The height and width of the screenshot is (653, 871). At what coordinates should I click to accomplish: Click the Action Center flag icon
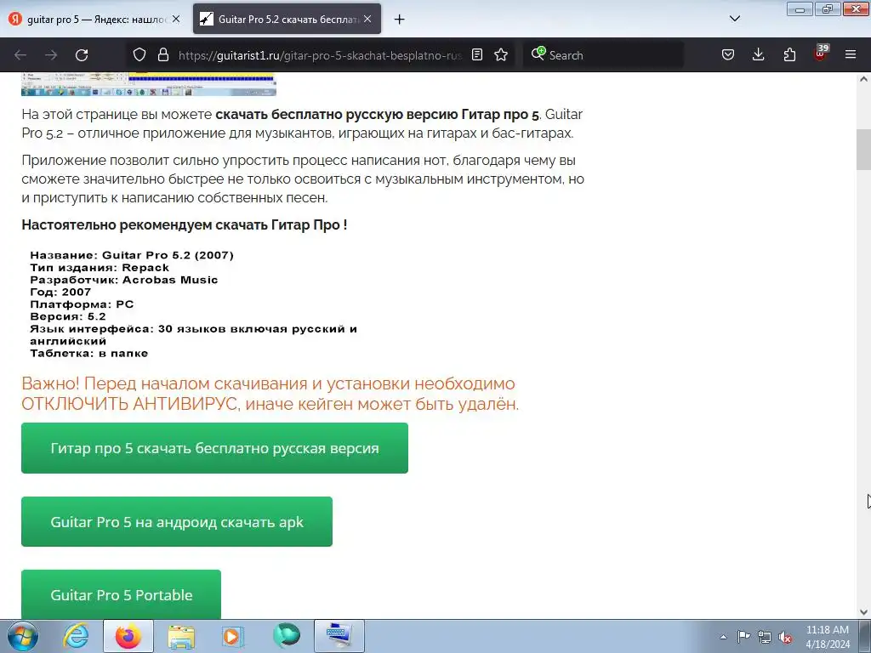point(743,636)
